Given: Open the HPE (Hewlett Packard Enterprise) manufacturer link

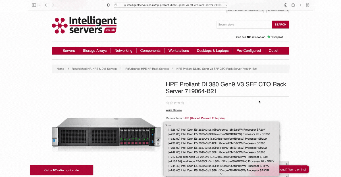Looking at the screenshot, I should click(204, 118).
